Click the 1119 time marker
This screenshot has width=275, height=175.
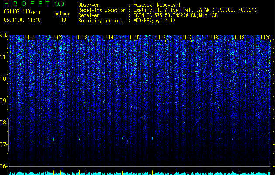point(240,38)
